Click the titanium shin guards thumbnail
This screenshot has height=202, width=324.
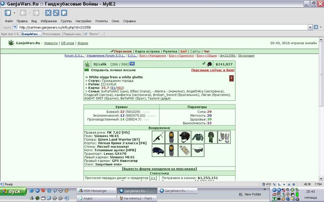click(224, 137)
